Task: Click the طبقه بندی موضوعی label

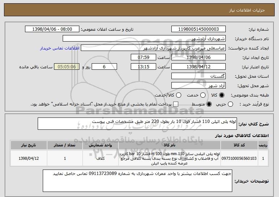Action: coord(250,95)
